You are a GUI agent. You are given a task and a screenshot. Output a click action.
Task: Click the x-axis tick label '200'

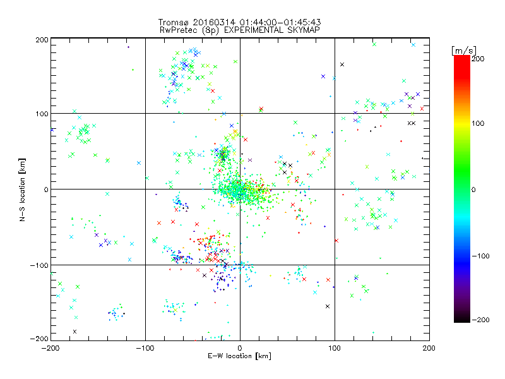pyautogui.click(x=429, y=348)
